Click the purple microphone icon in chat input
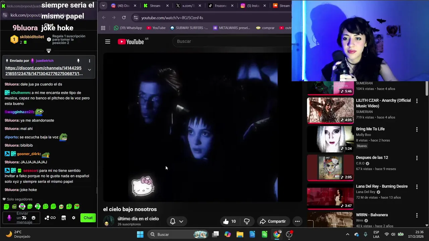Image resolution: width=429 pixels, height=241 pixels. [9, 218]
